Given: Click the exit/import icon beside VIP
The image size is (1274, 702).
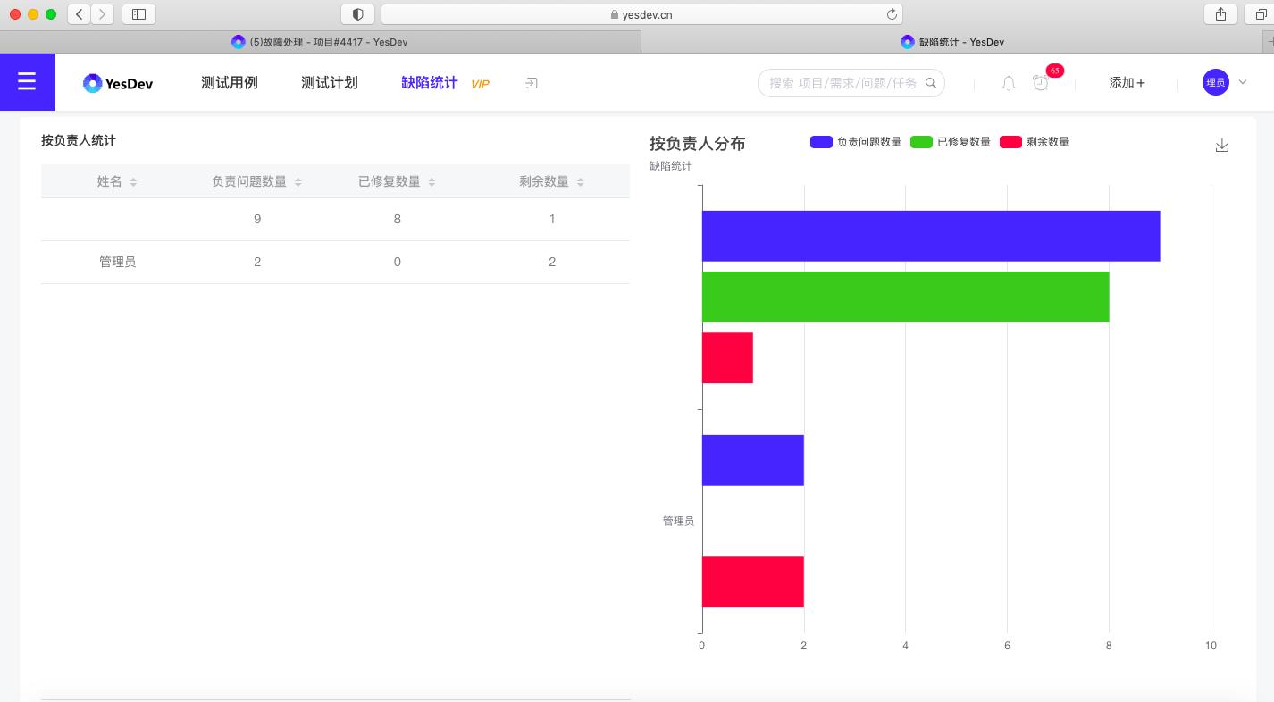Looking at the screenshot, I should click(x=530, y=81).
